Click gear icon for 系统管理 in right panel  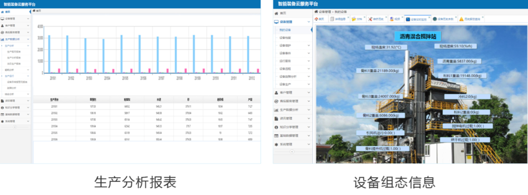click(x=277, y=144)
